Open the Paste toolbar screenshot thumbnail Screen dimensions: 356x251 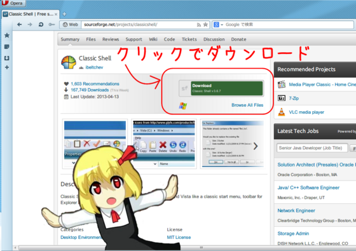[x=164, y=144]
